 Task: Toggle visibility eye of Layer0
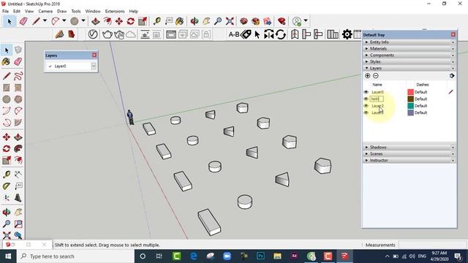pyautogui.click(x=366, y=92)
